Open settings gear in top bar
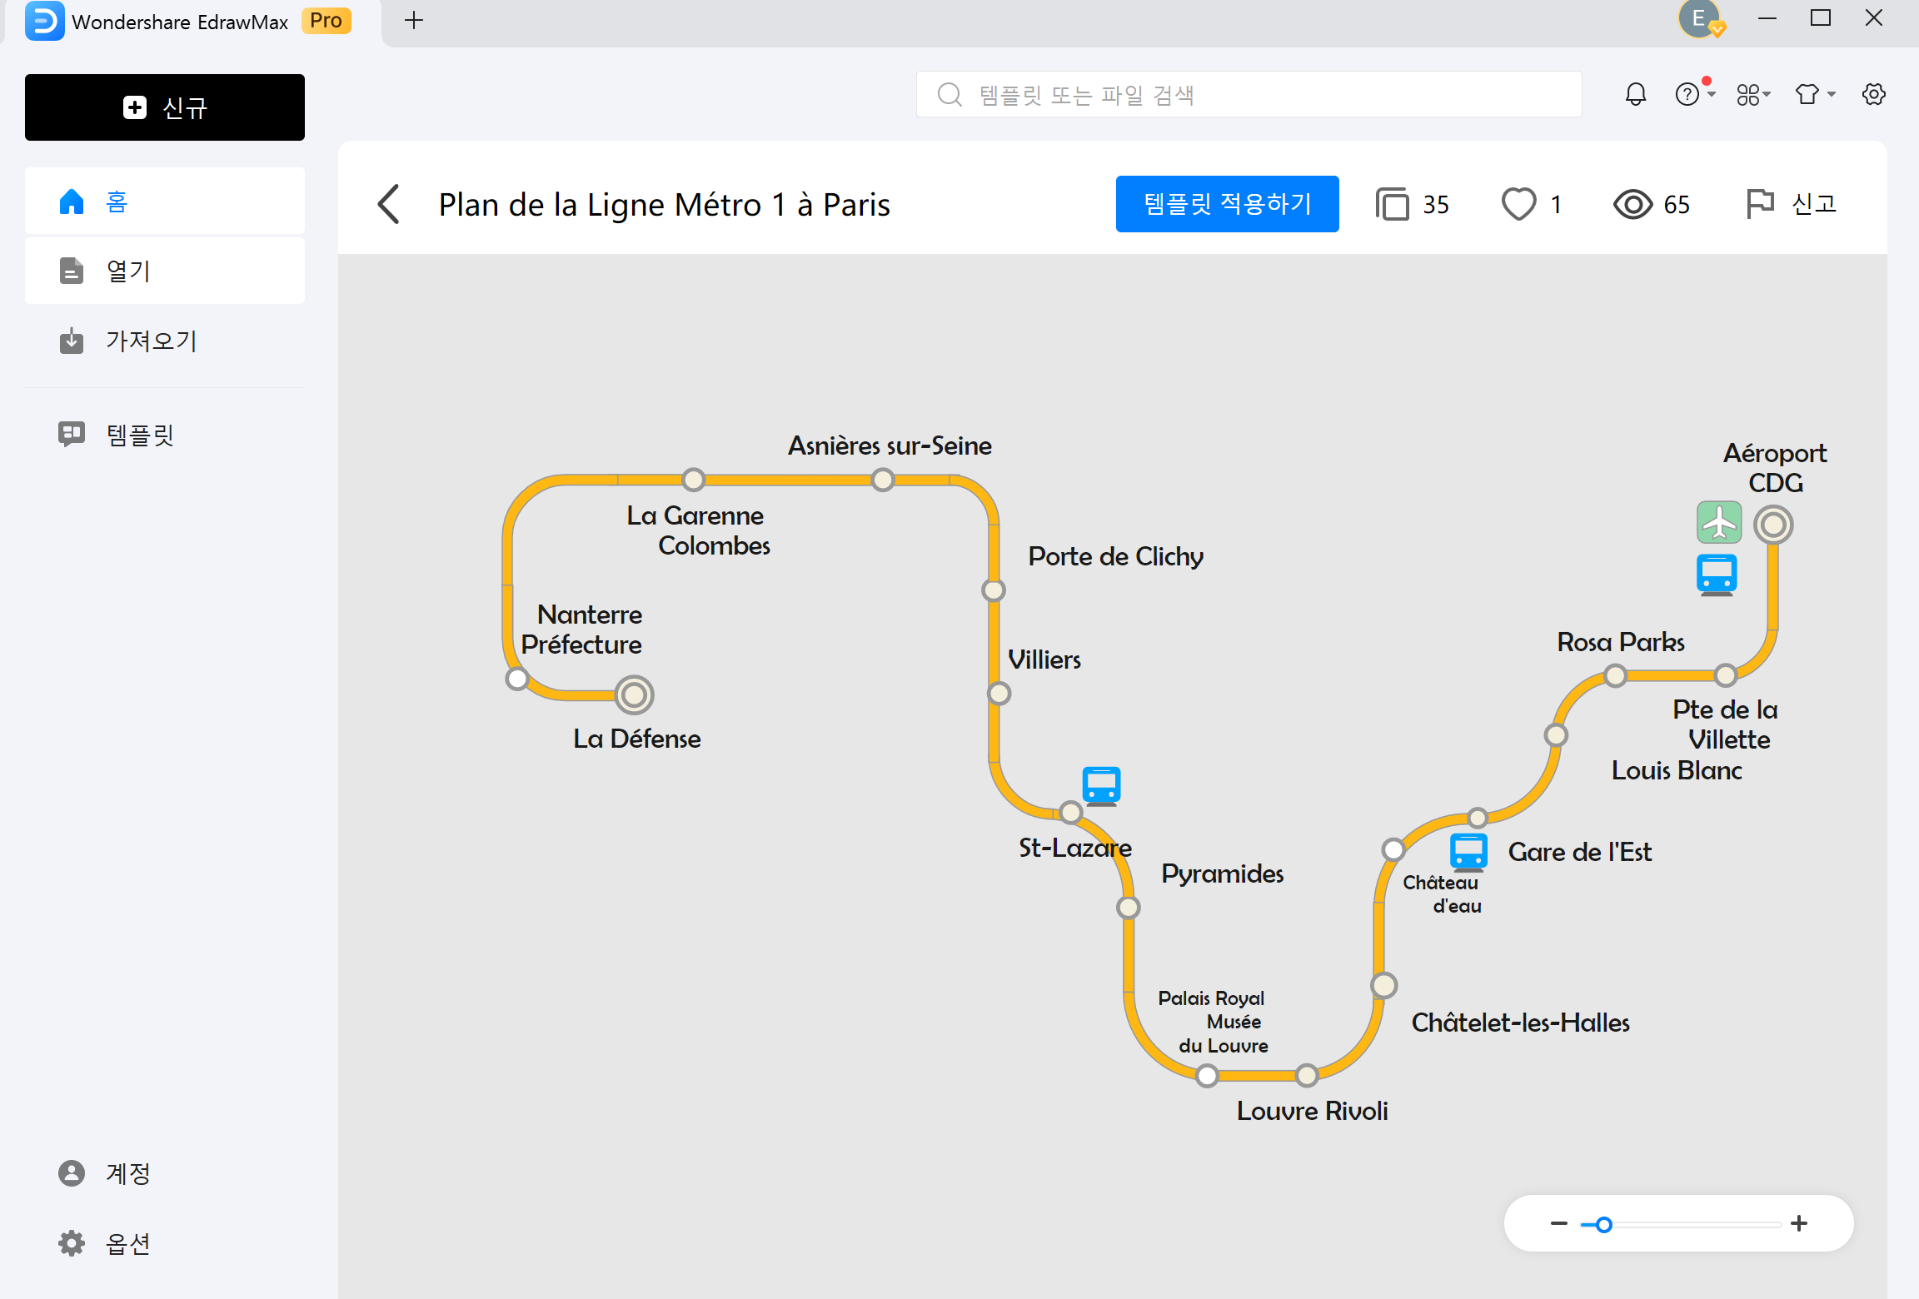 [x=1874, y=94]
